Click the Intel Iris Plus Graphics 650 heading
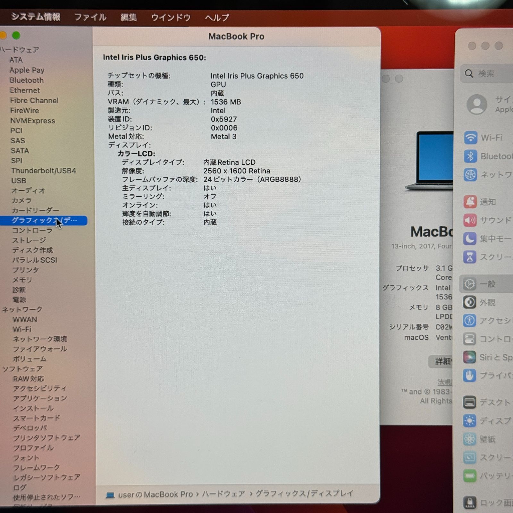The height and width of the screenshot is (513, 513). 154,57
